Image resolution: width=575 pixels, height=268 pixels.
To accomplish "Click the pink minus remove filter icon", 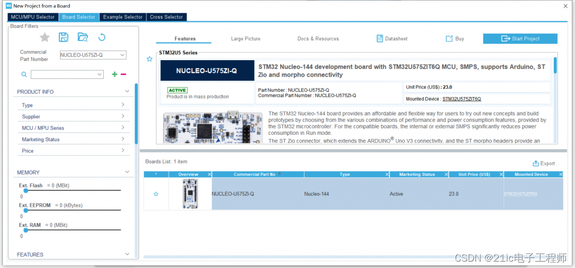I will pyautogui.click(x=124, y=75).
